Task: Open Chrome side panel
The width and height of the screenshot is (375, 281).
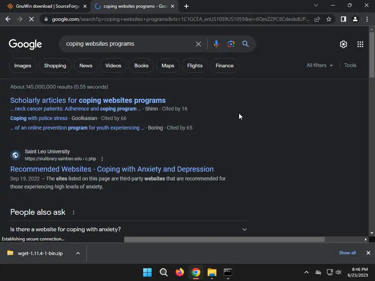Action: coord(344,19)
